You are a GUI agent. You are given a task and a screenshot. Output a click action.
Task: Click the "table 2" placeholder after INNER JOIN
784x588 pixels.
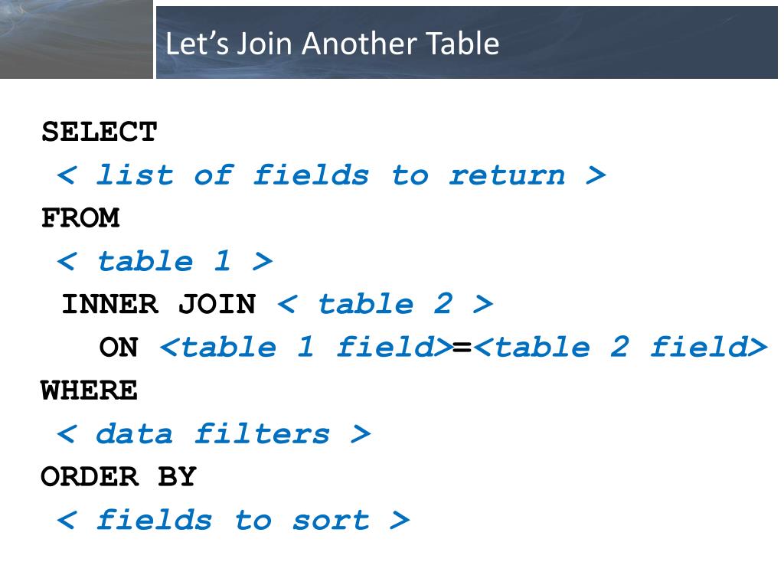click(386, 304)
